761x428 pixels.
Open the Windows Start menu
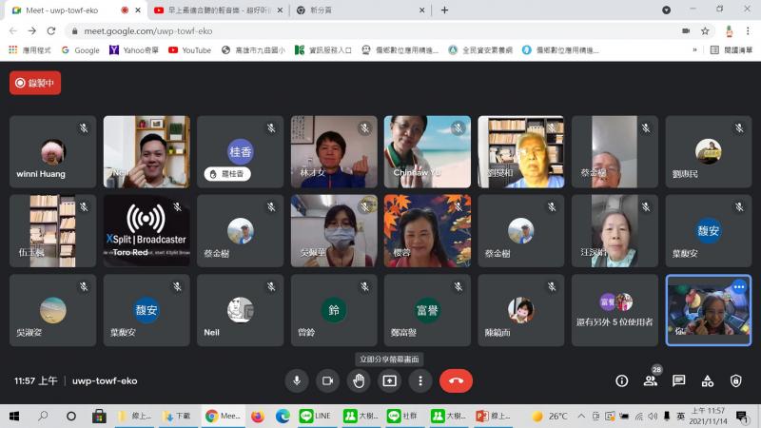(14, 417)
